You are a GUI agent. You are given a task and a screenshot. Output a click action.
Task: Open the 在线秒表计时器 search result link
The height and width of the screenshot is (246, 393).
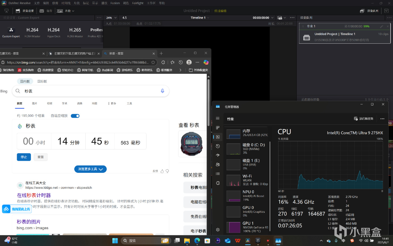(x=34, y=195)
